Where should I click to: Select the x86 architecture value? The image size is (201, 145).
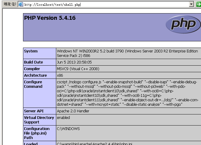[x=60, y=75]
